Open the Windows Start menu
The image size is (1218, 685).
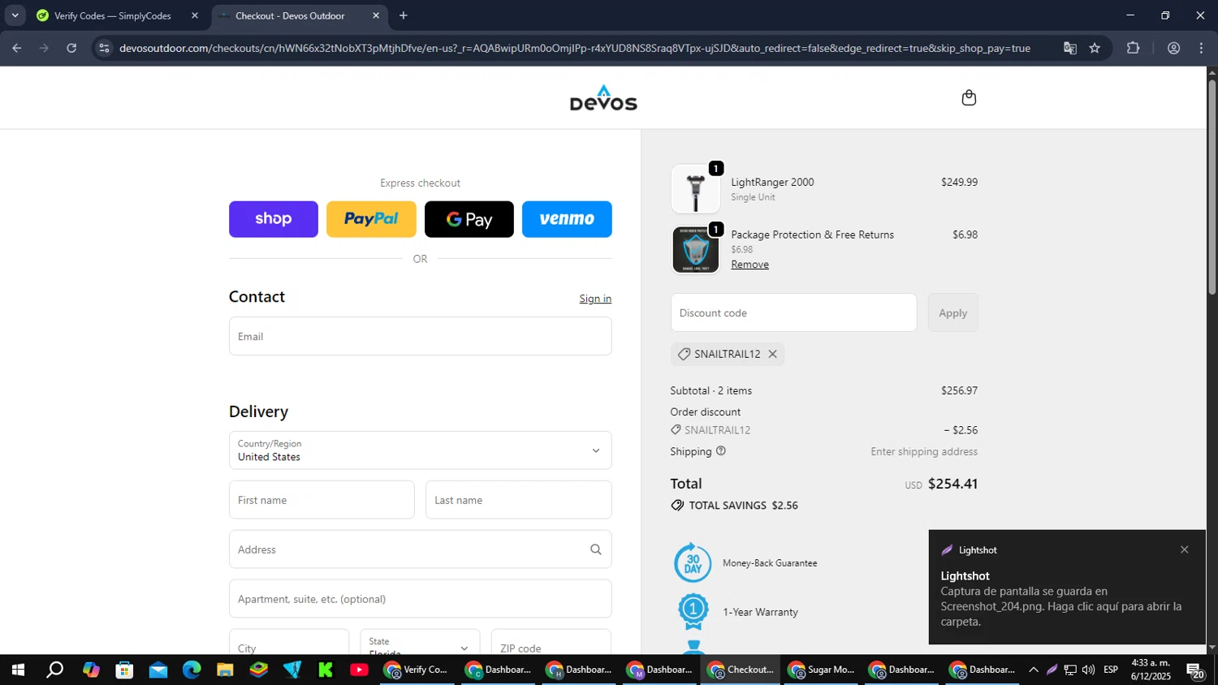tap(17, 670)
